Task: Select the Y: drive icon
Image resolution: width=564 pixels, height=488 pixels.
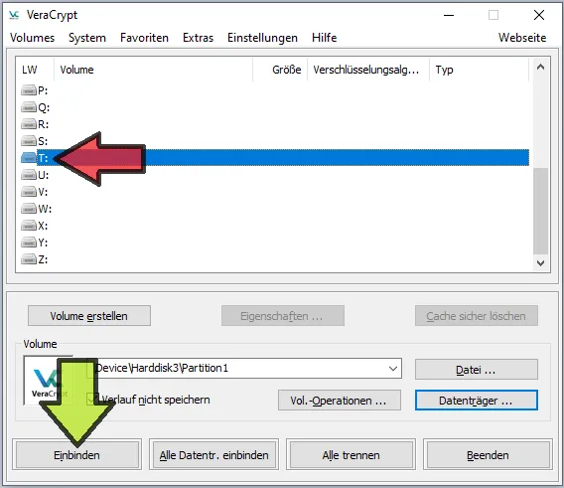Action: 29,243
